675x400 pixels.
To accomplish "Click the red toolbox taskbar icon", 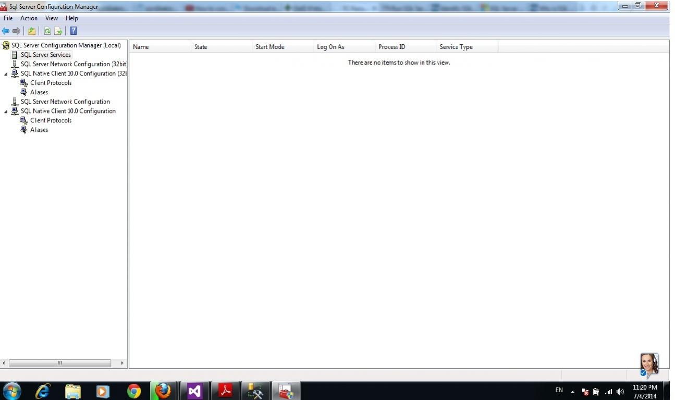I will click(286, 391).
